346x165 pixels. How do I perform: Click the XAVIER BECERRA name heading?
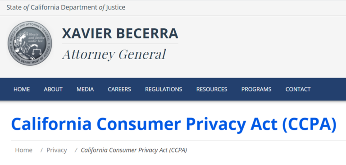pos(120,33)
